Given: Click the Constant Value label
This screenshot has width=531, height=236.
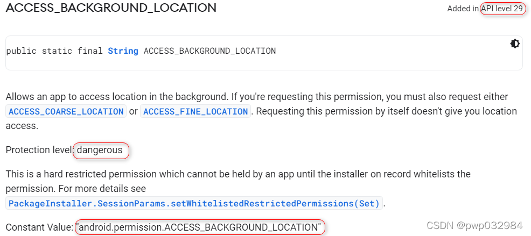Looking at the screenshot, I should (x=40, y=227).
